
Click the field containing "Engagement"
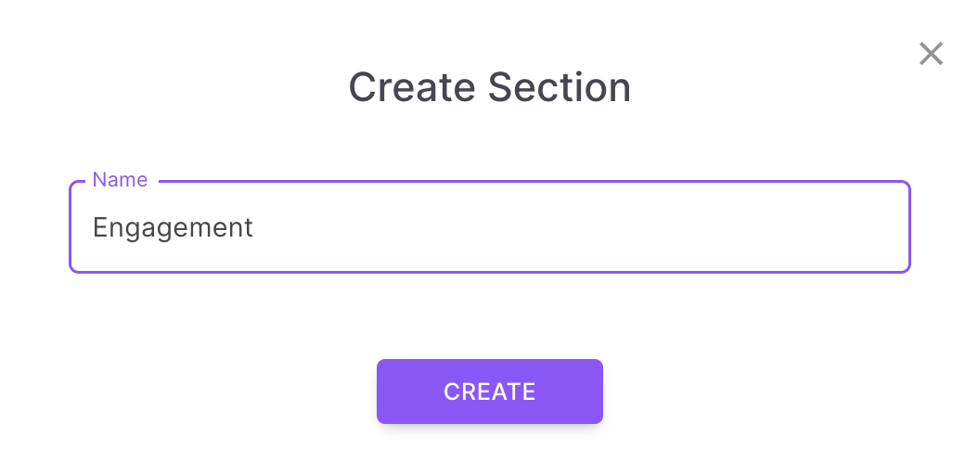[x=489, y=227]
